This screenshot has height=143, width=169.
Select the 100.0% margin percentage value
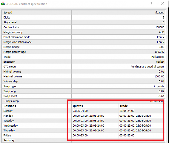coord(160,52)
